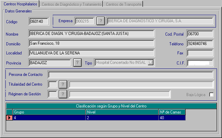The width and height of the screenshot is (222, 138).
Task: Focus the Persona de Contacto field
Action: [x=131, y=75]
